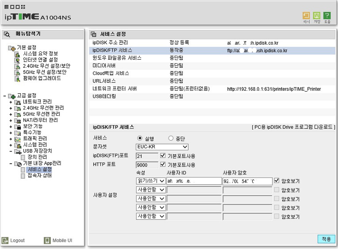The width and height of the screenshot is (338, 249).
Task: Click PC용 ipDISK Drive 프로그램 다운로드 link
Action: pos(293,127)
